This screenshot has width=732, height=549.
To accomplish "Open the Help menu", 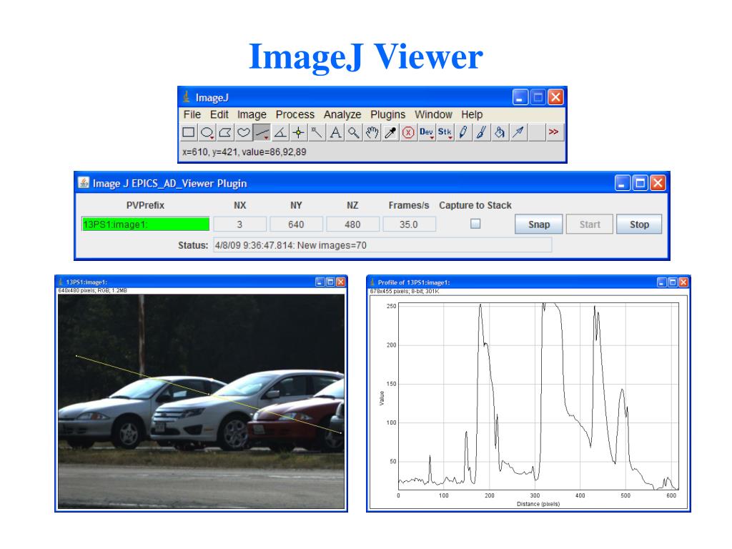I will pos(472,114).
